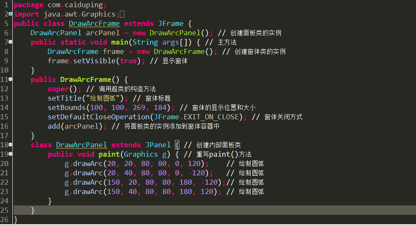
Task: Collapse the paint method fold at line 19
Action: pyautogui.click(x=10, y=154)
